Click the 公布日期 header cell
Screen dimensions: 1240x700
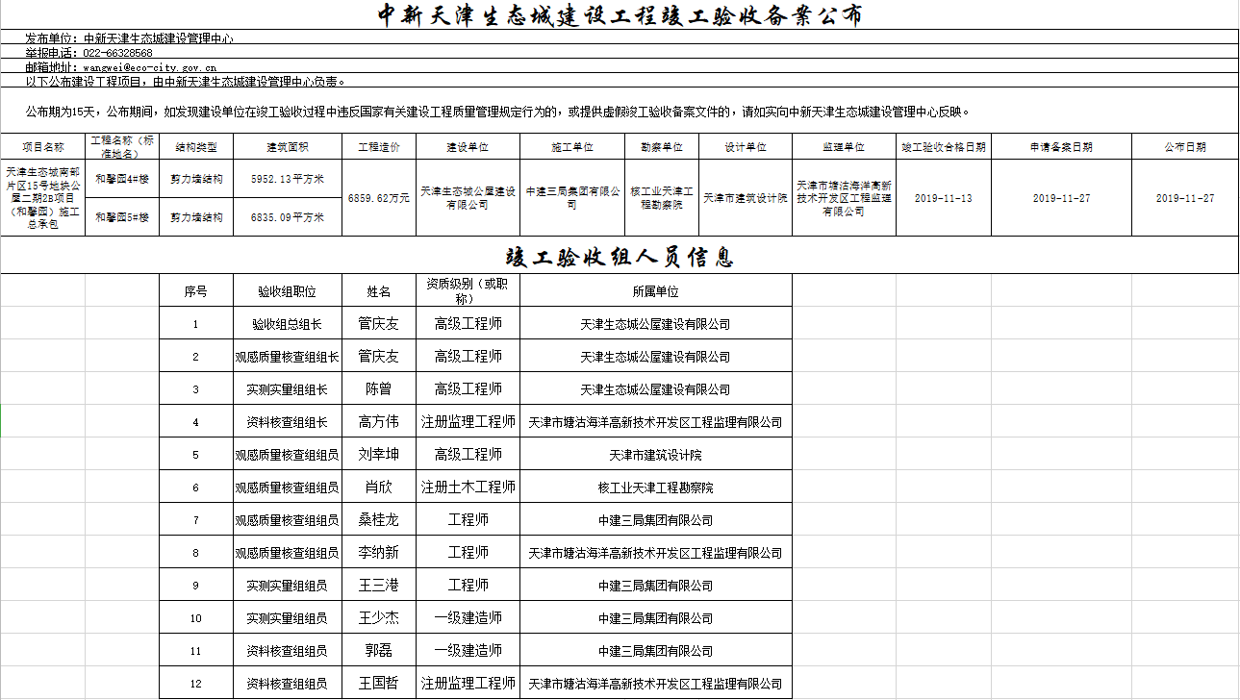1185,147
